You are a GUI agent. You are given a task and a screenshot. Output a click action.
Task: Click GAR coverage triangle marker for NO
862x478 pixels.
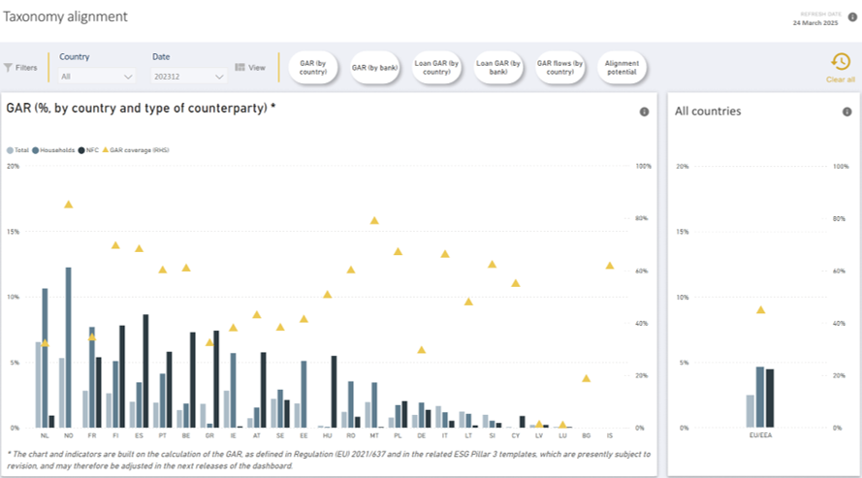68,204
